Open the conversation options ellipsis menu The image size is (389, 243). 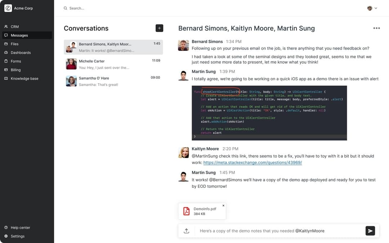pyautogui.click(x=376, y=28)
